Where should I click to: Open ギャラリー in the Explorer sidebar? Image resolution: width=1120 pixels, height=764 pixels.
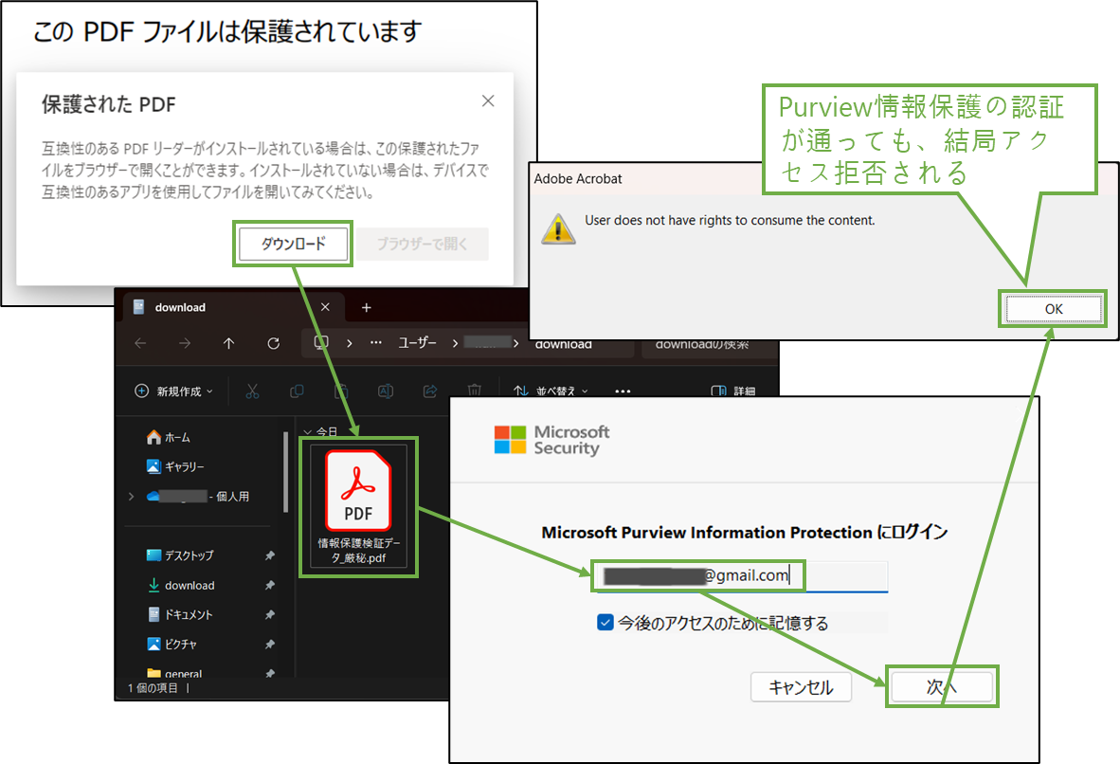(x=175, y=466)
